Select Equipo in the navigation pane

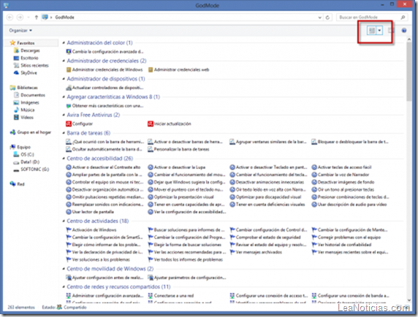tap(20, 147)
